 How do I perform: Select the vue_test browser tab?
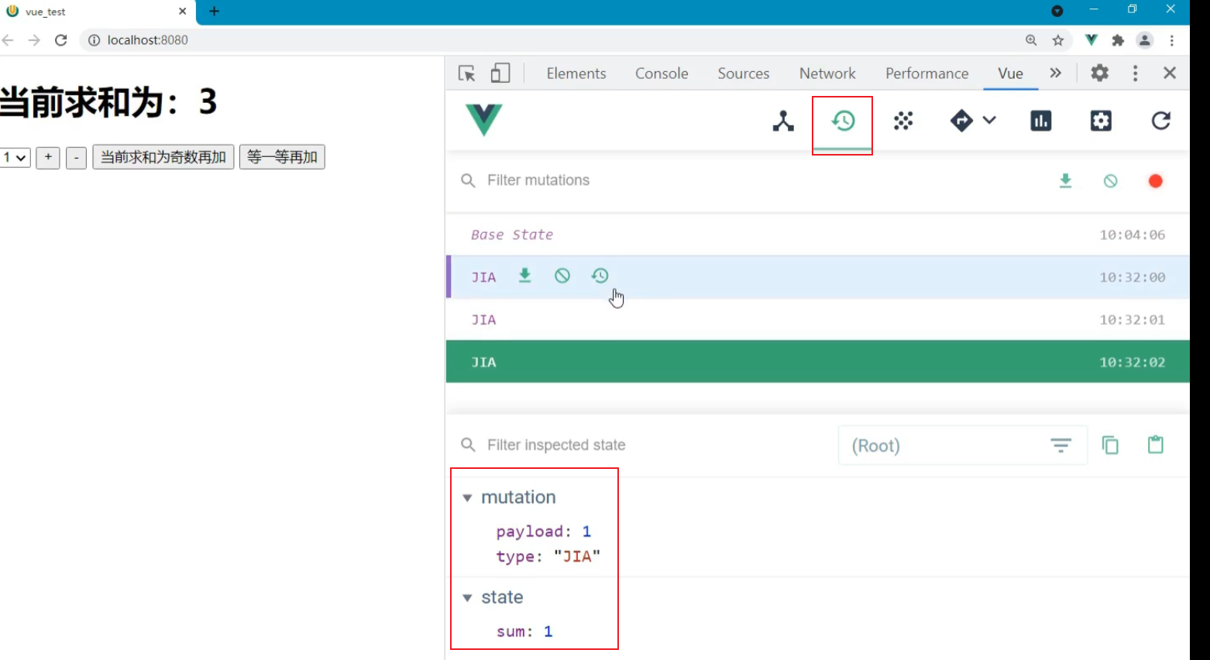click(x=97, y=12)
